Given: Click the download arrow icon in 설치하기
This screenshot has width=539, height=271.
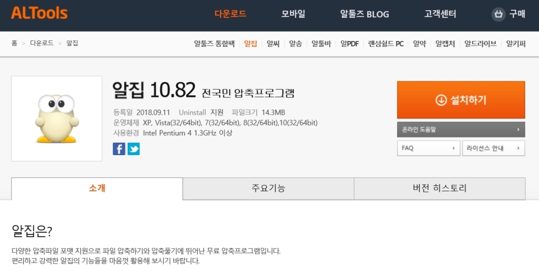Looking at the screenshot, I should pos(441,100).
